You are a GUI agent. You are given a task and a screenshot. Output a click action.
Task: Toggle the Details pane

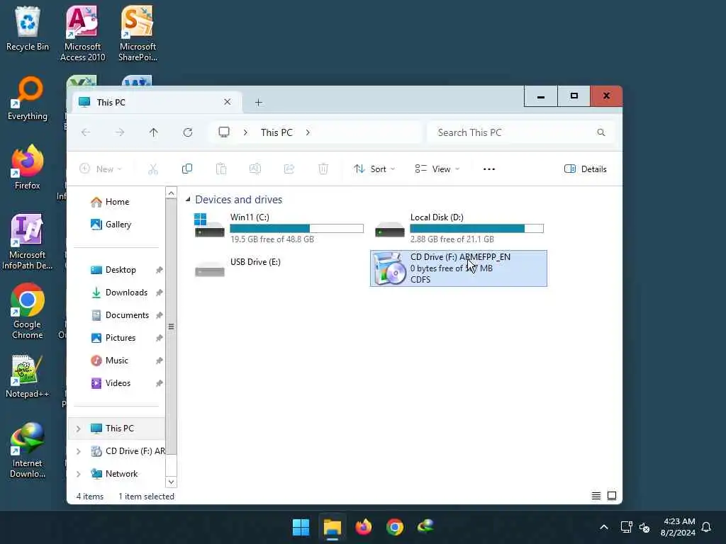tap(585, 169)
